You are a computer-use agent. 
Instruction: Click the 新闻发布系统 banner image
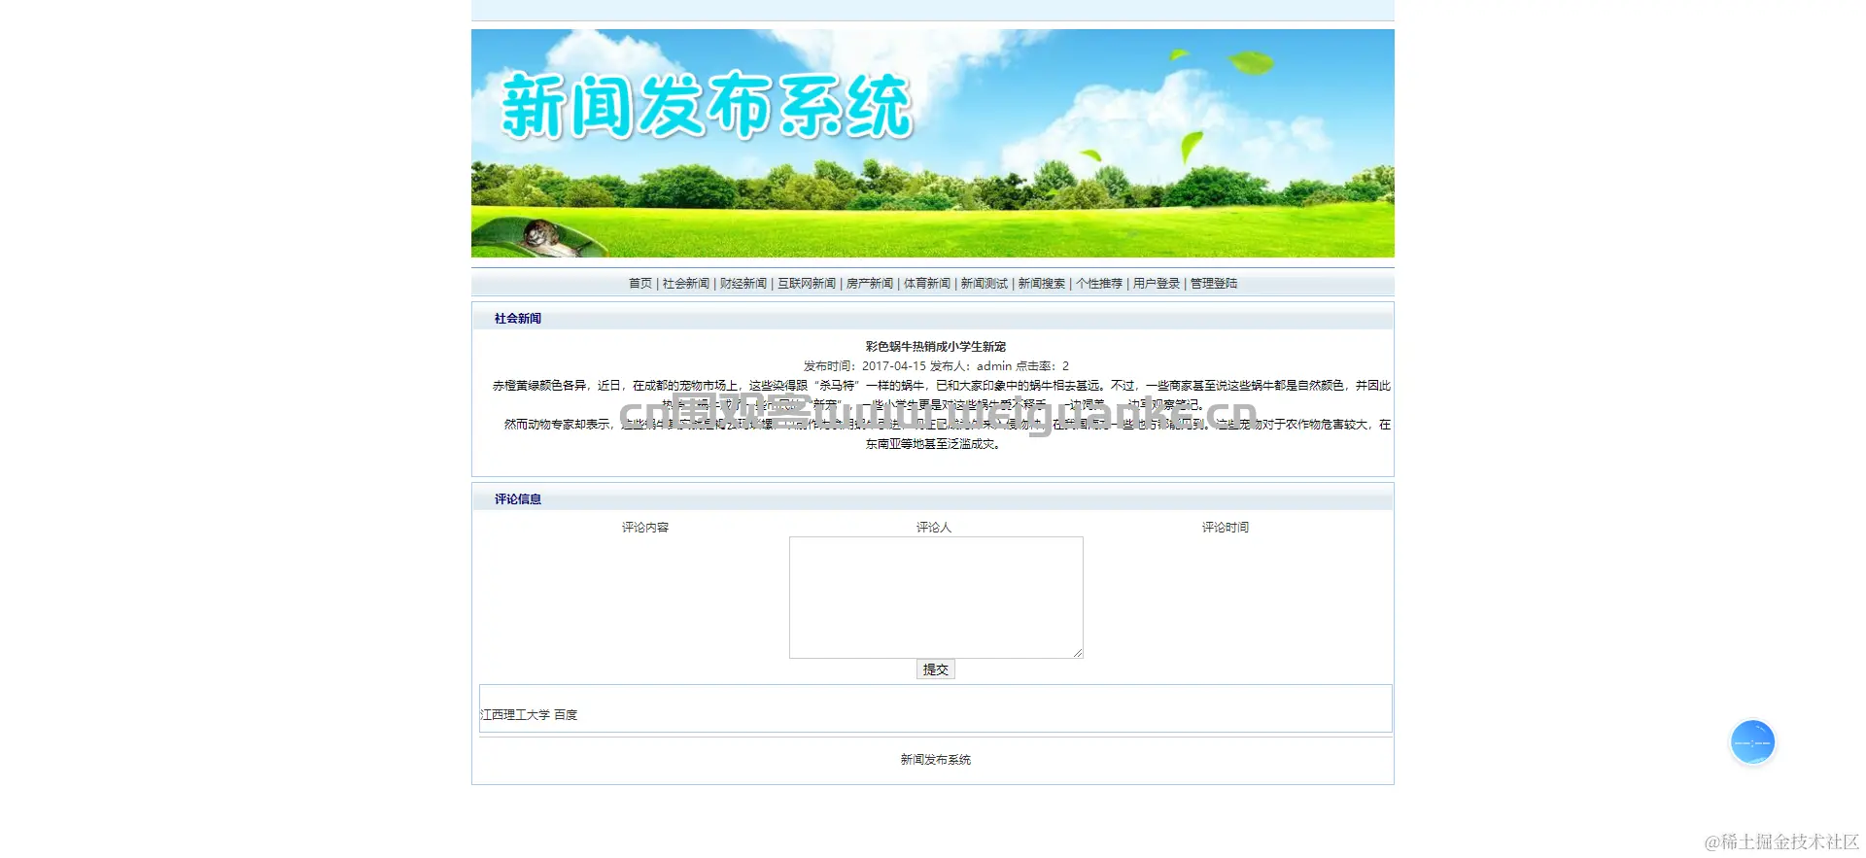(x=933, y=143)
